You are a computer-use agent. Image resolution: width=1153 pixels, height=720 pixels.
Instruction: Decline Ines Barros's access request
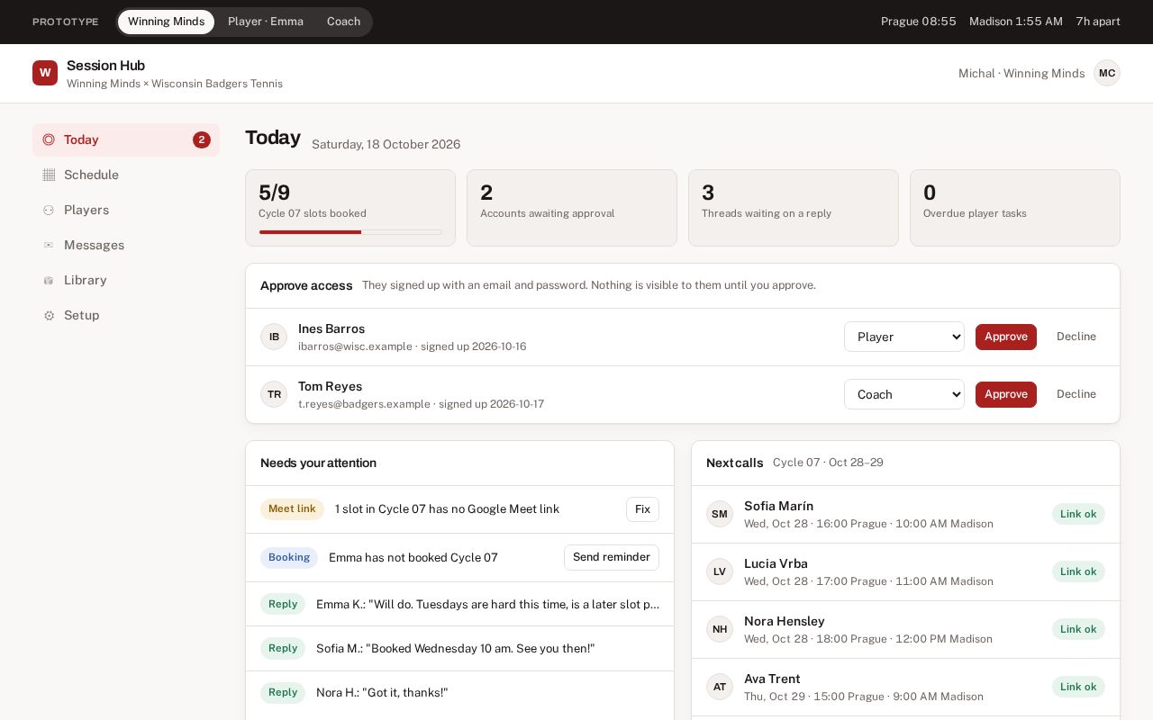click(x=1076, y=337)
